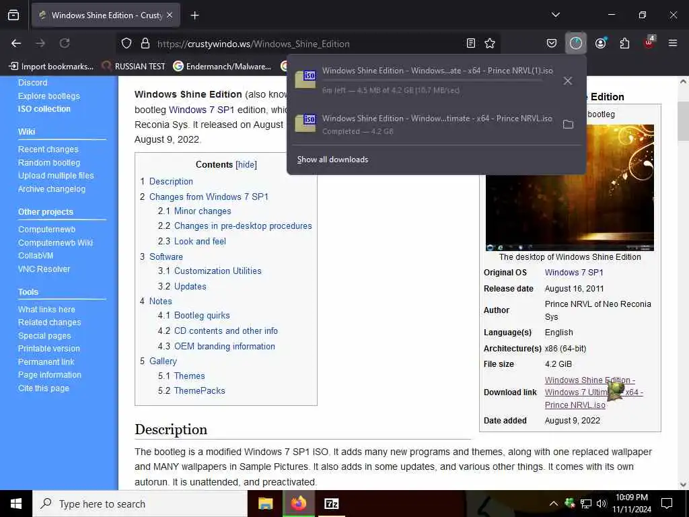
Task: Jump to 1 Description in contents
Action: [167, 182]
